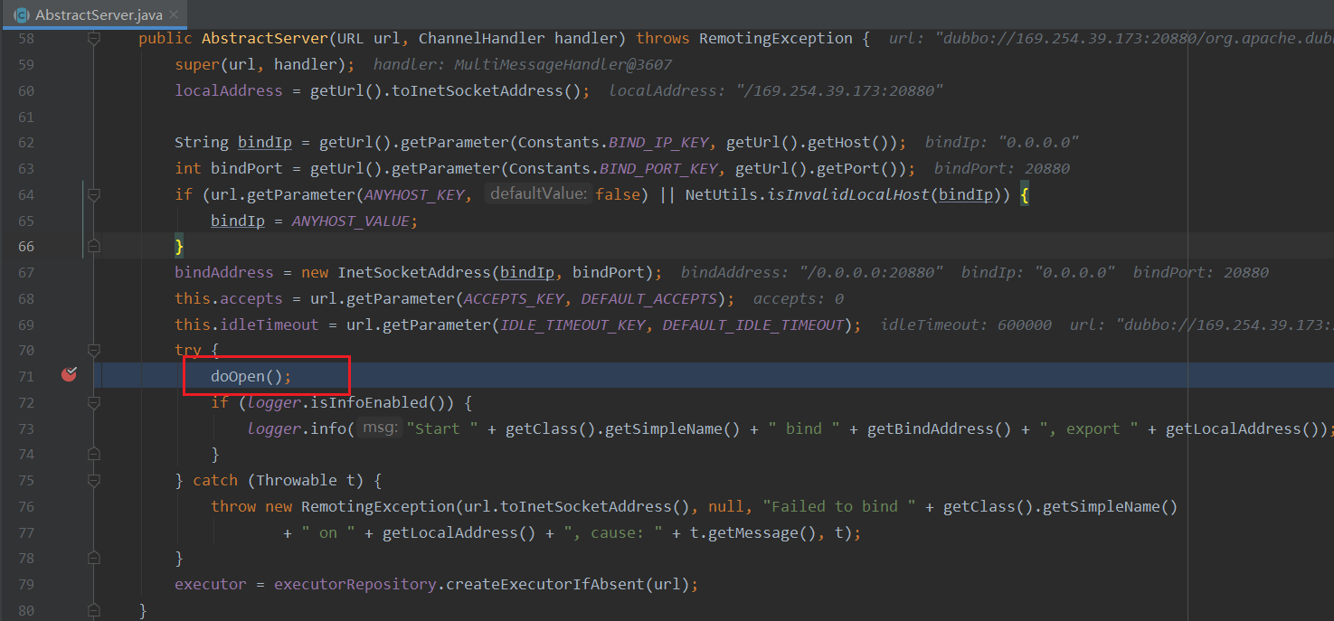Click fold end marker at line 74
The image size is (1334, 621).
[93, 454]
